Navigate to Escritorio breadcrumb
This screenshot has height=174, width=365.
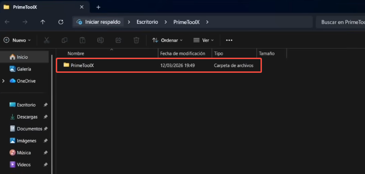click(x=148, y=22)
